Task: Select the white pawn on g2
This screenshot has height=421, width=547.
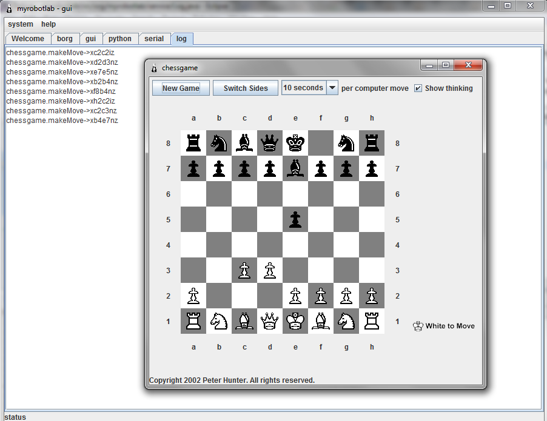Action: pyautogui.click(x=346, y=296)
